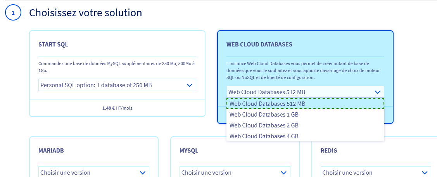The height and width of the screenshot is (177, 437).
Task: Click the MariaDB version chevron arrow
Action: (x=142, y=173)
